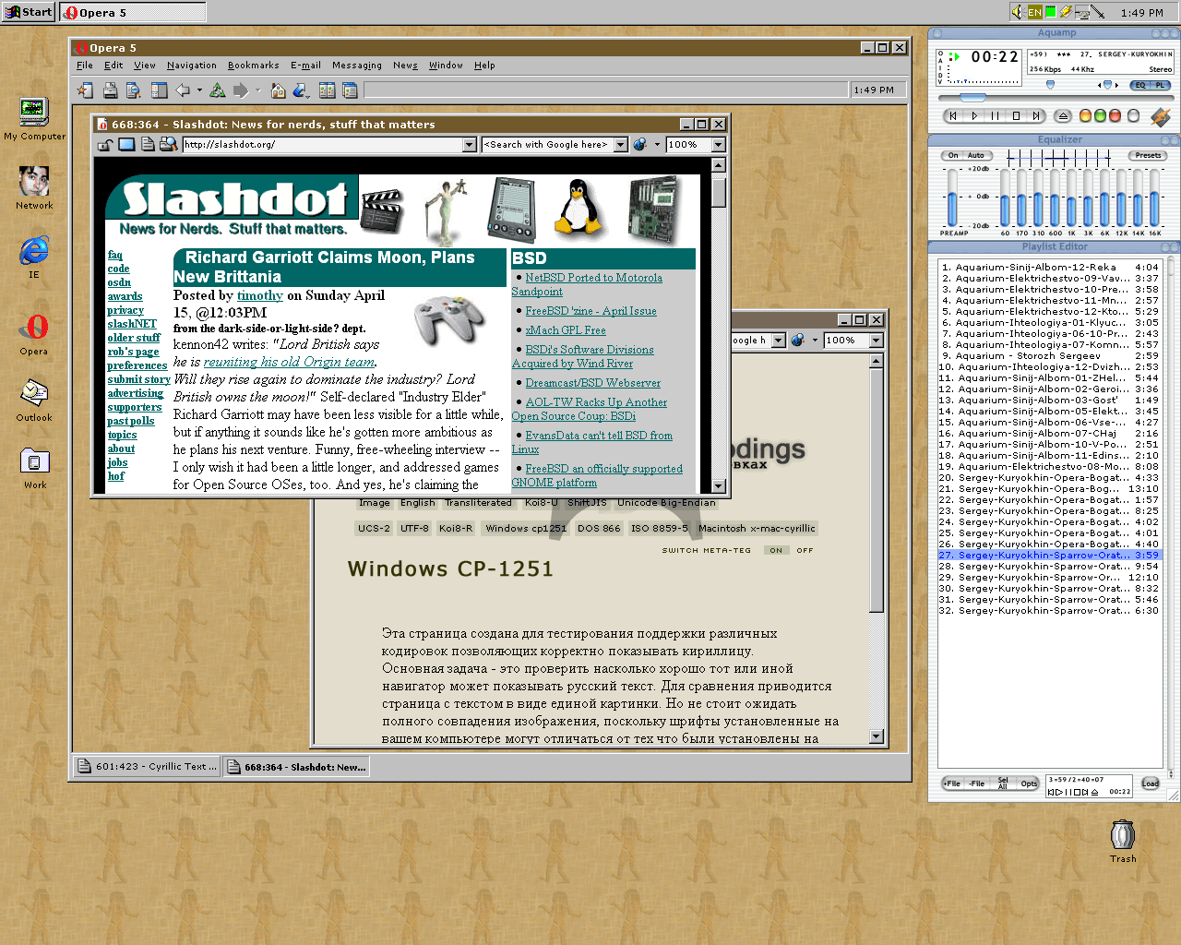Reload the page with the green Reload icon
The height and width of the screenshot is (945, 1181).
(x=218, y=90)
